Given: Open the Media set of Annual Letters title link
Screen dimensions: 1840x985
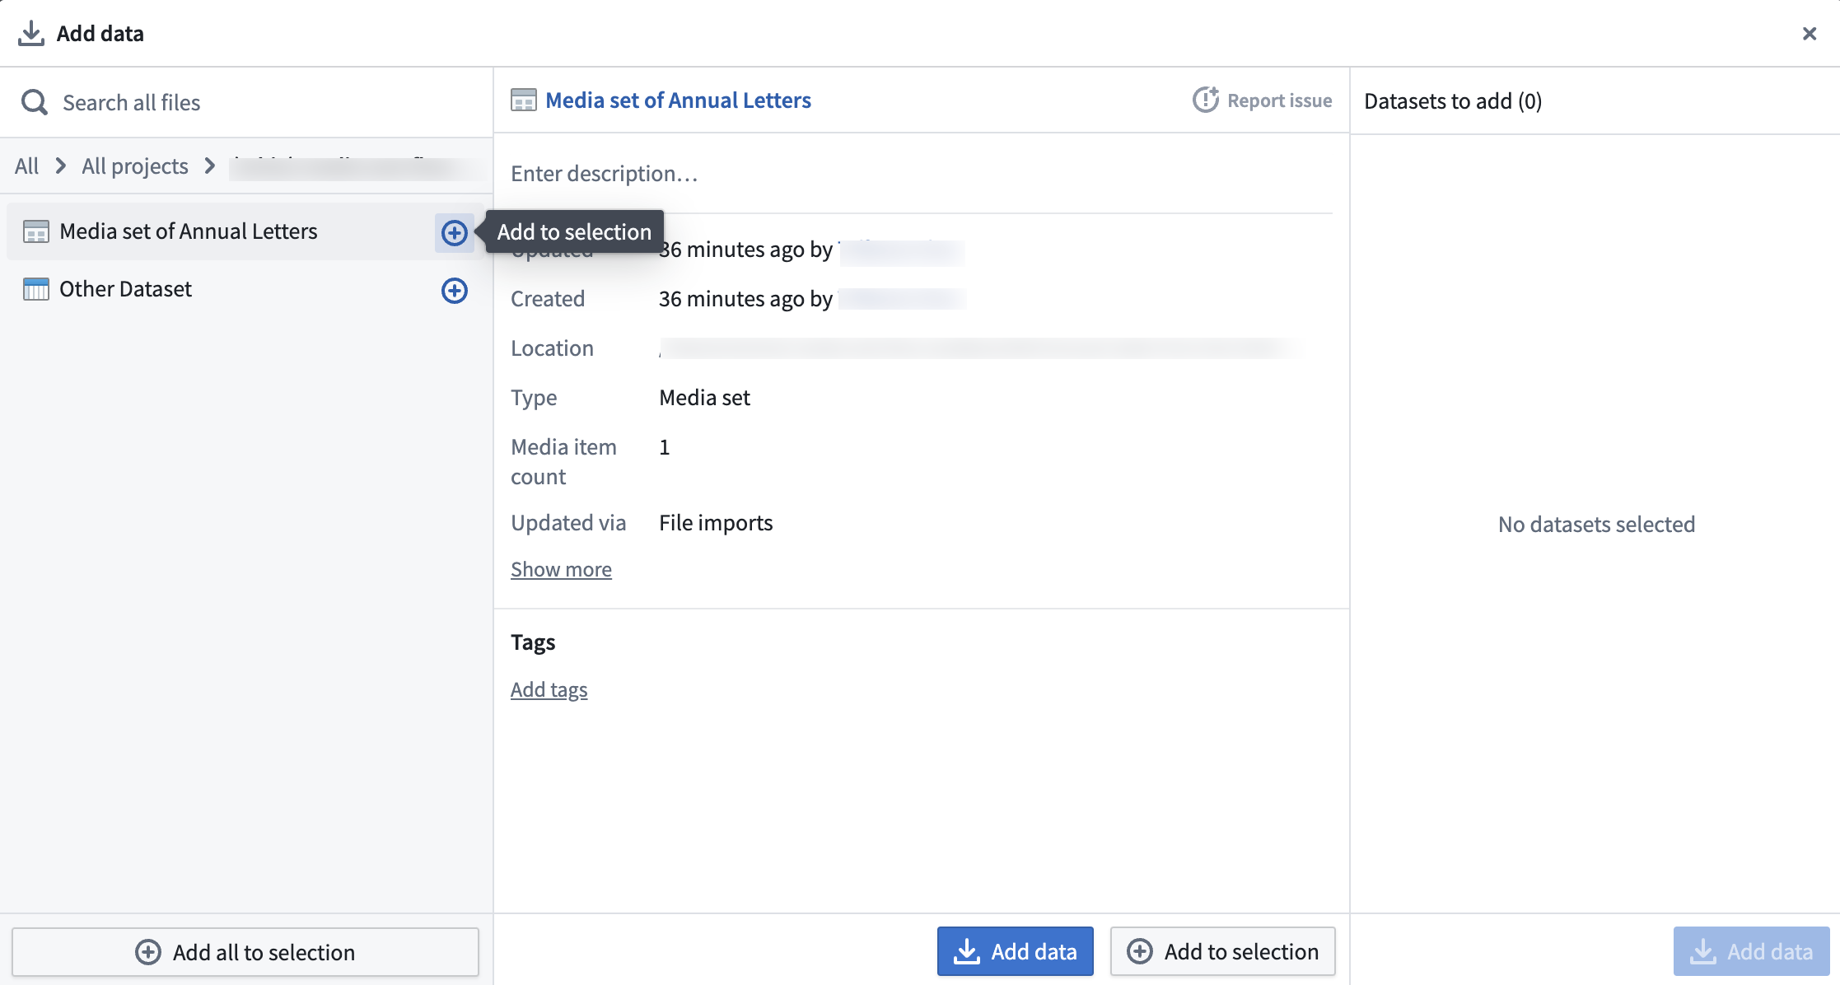Looking at the screenshot, I should (678, 100).
